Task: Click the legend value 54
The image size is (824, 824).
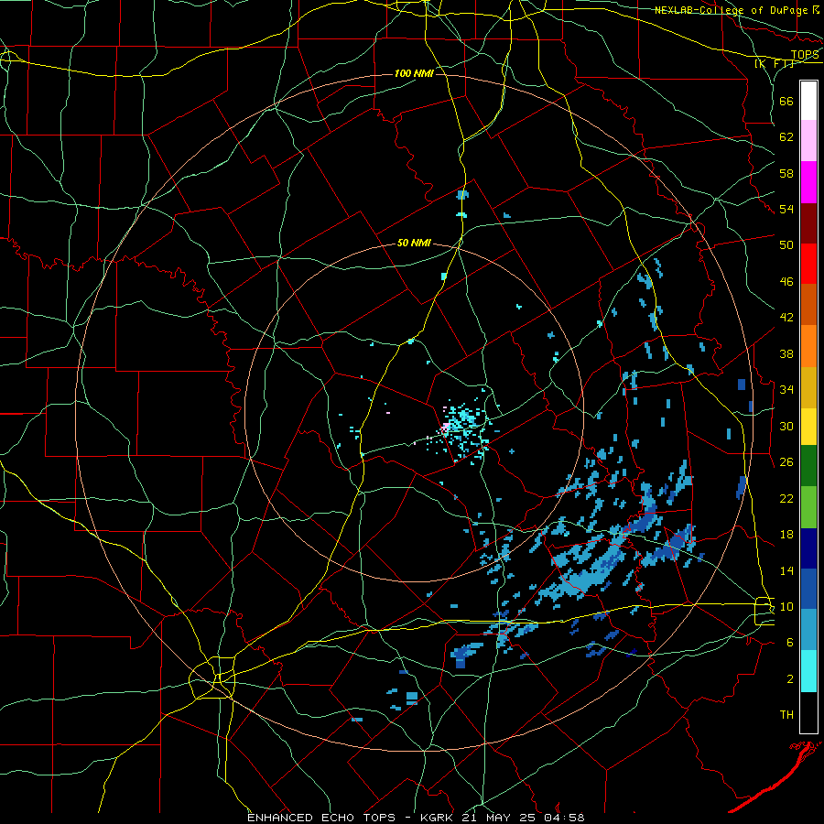Action: click(x=786, y=209)
